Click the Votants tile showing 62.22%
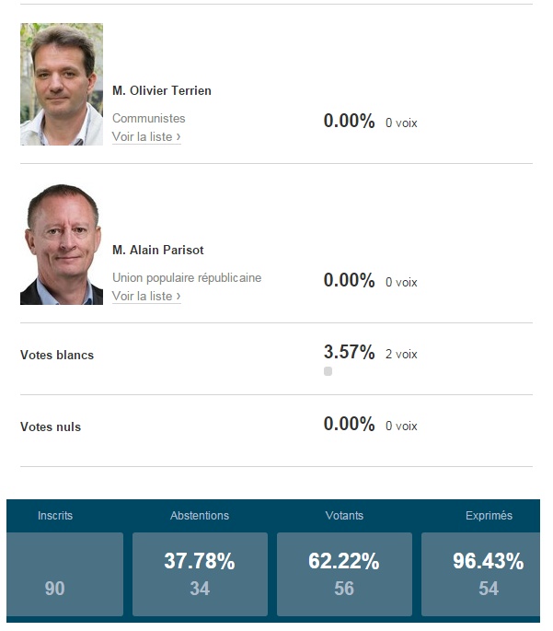The image size is (553, 631). point(344,574)
